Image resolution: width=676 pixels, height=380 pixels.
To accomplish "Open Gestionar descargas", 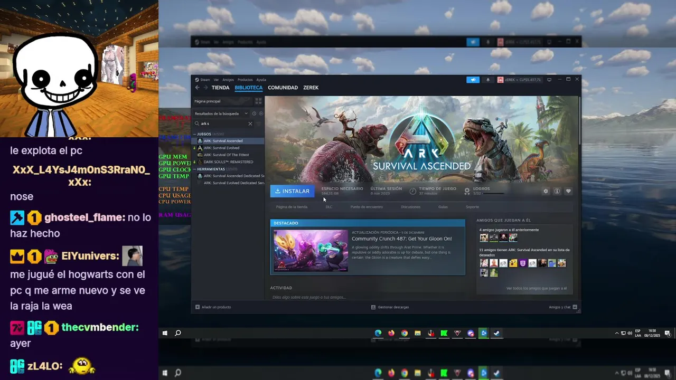I will tap(390, 307).
